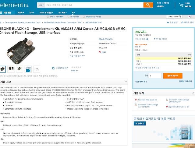
Task: Open the datasheet PDF icon (EN)
Action: pyautogui.click(x=100, y=52)
